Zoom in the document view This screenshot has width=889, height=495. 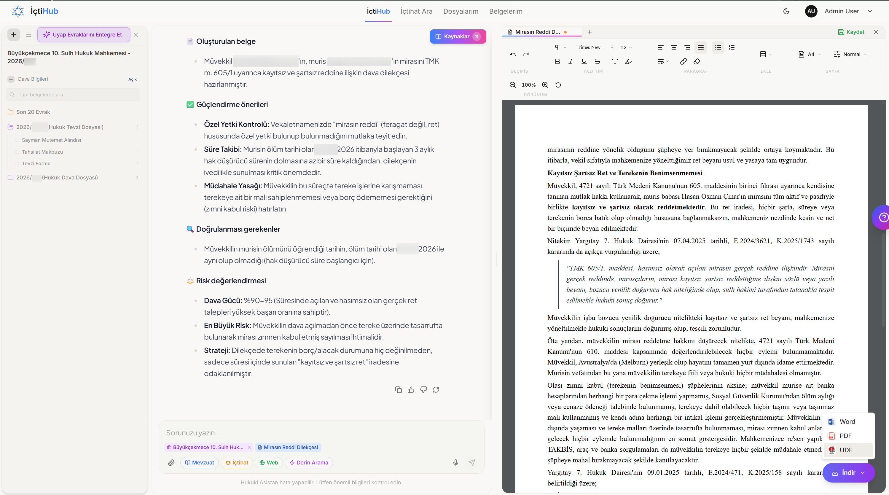545,85
